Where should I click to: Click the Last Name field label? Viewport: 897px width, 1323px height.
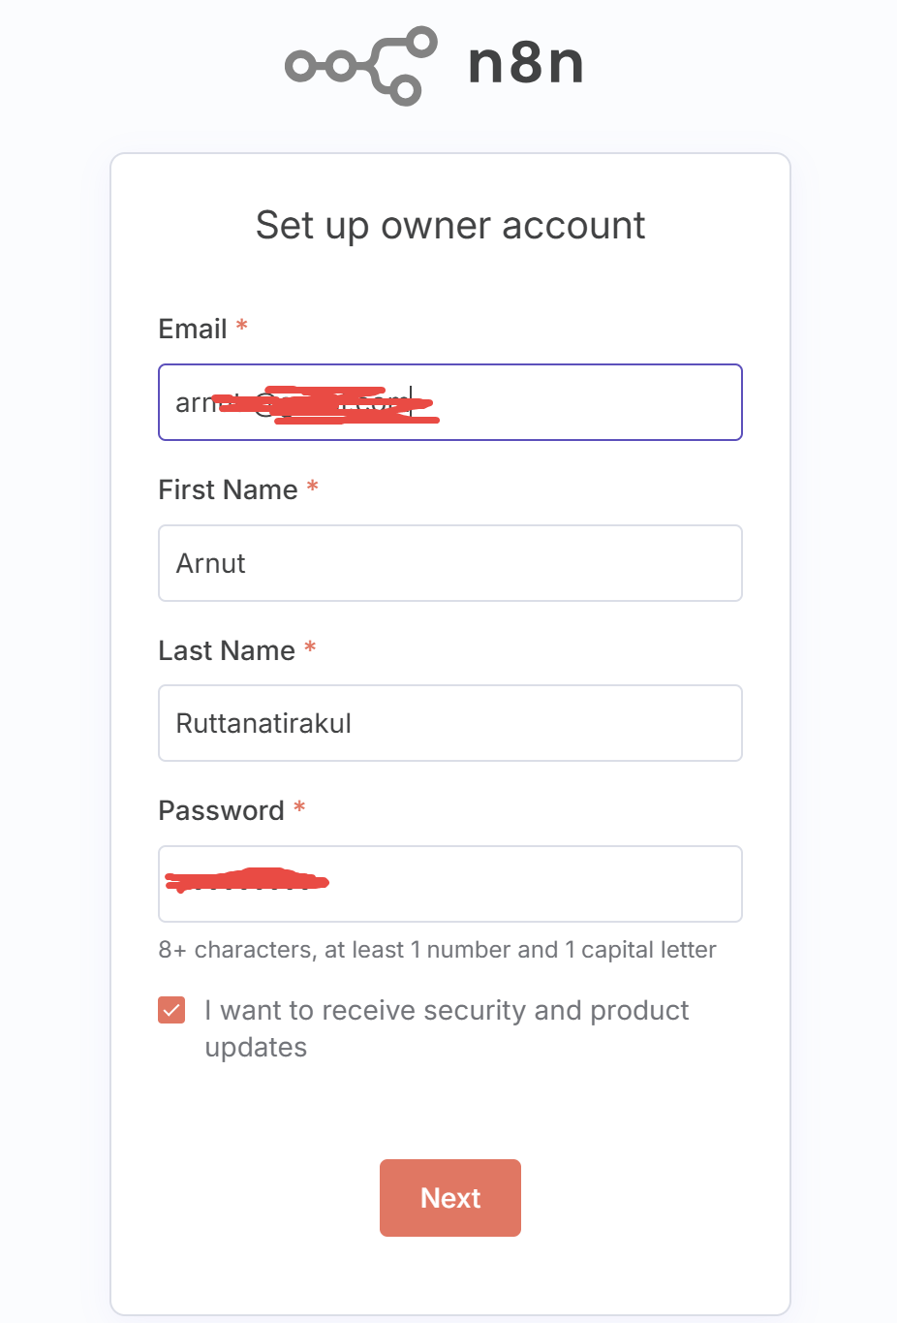pos(227,651)
